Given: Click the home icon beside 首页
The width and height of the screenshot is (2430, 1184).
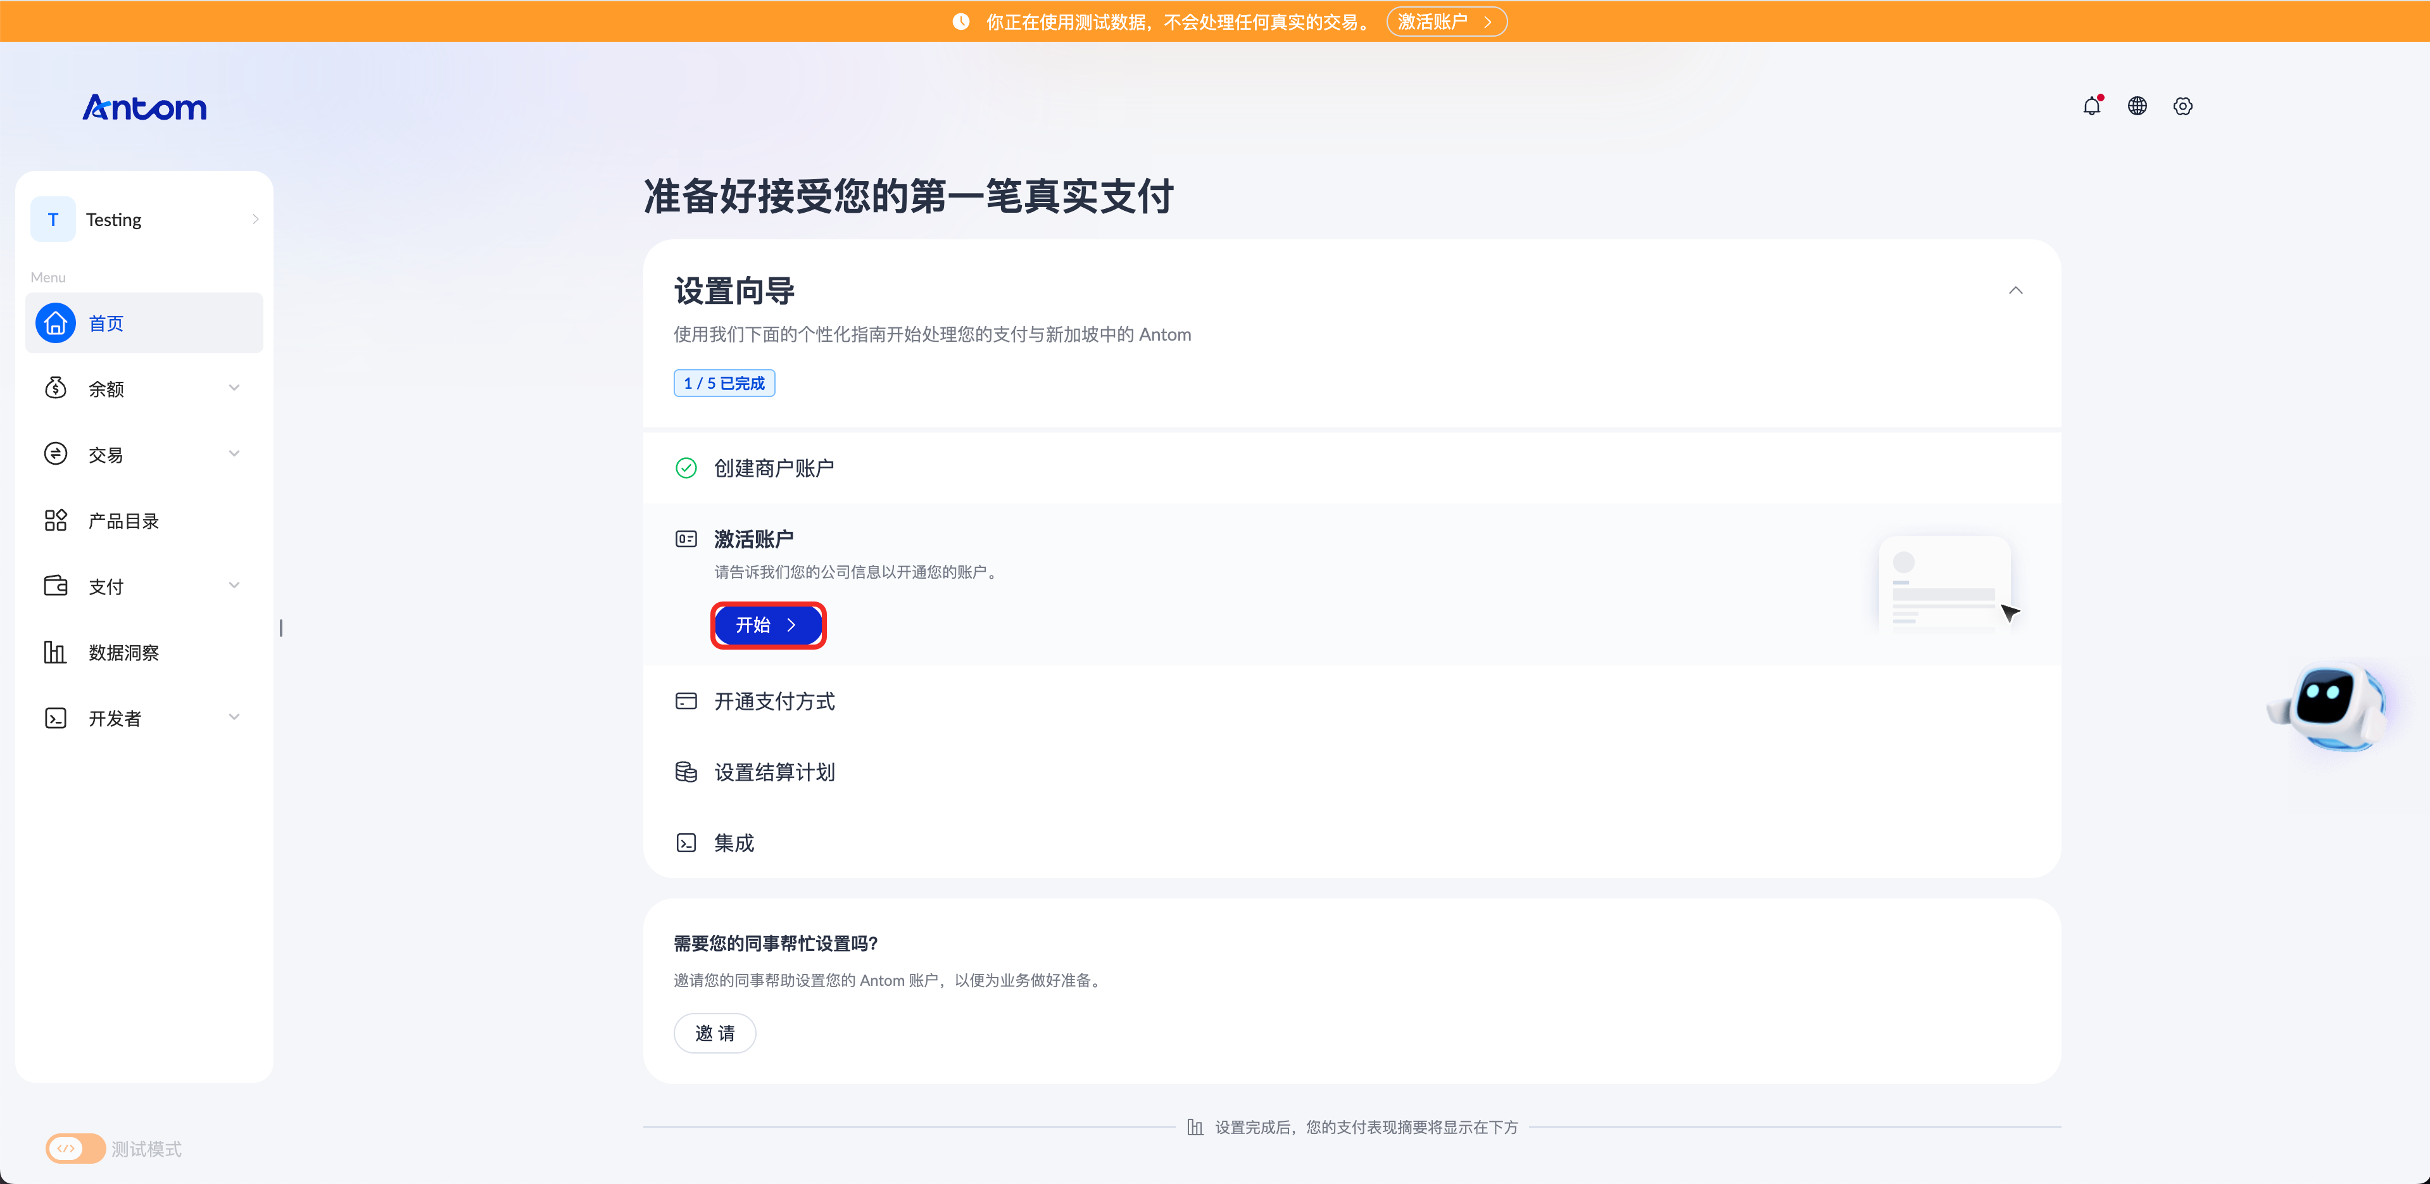Looking at the screenshot, I should coord(56,324).
